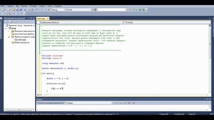Viewport: 214px width, 120px height.
Task: Pin the Вывод output panel
Action: 207,99
